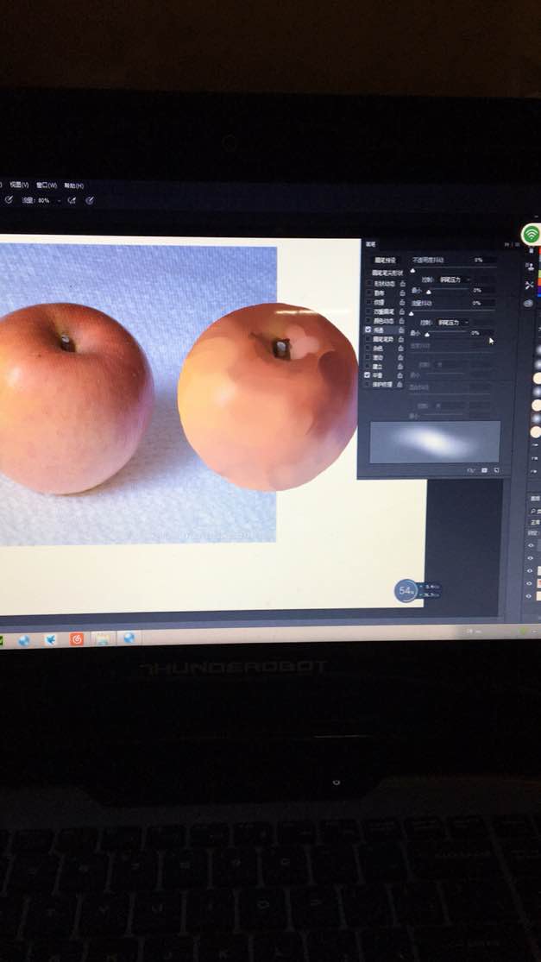Enable the 湿边 checkbox
The height and width of the screenshot is (962, 541).
pyautogui.click(x=368, y=357)
